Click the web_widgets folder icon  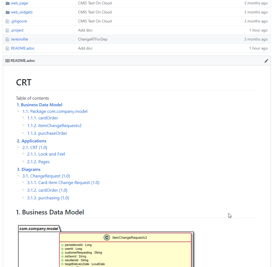point(7,12)
